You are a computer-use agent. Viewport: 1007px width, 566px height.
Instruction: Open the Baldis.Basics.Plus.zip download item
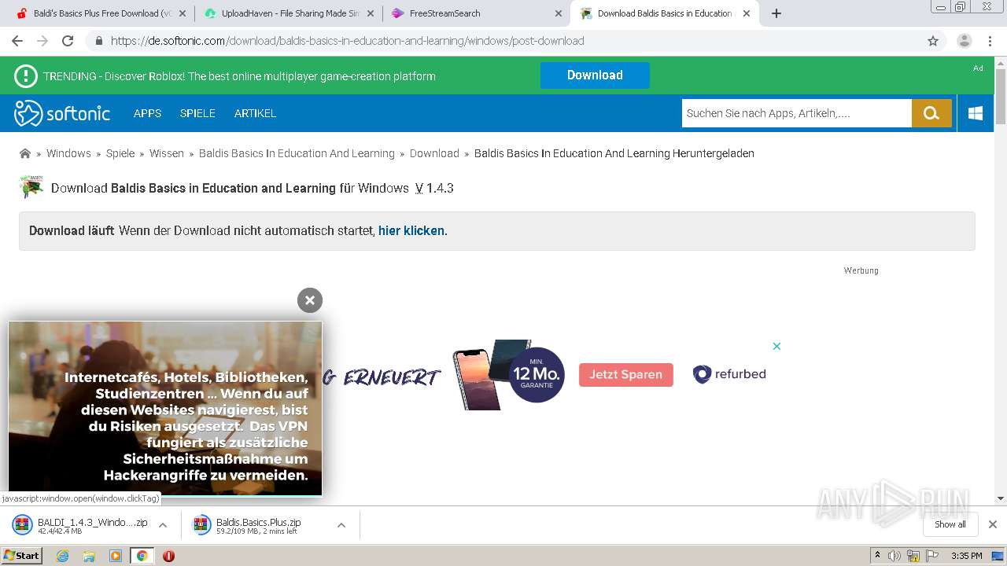pyautogui.click(x=260, y=525)
